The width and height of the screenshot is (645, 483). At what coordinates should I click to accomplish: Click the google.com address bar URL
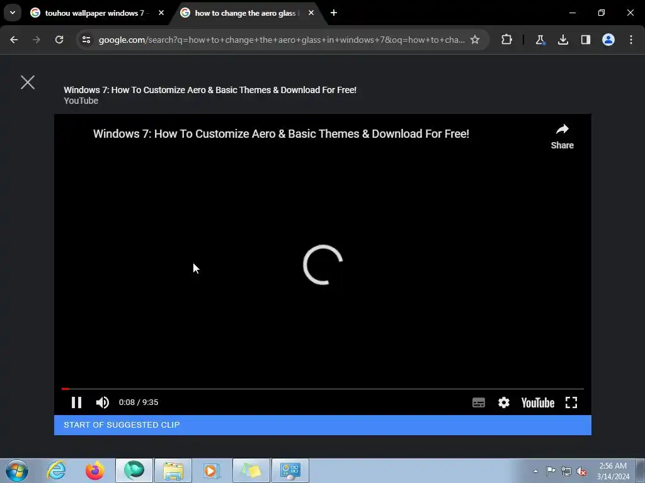pyautogui.click(x=282, y=40)
